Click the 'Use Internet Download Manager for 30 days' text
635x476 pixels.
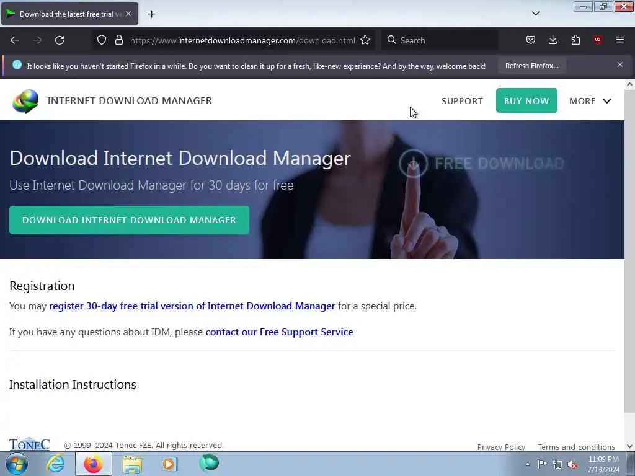click(x=151, y=185)
